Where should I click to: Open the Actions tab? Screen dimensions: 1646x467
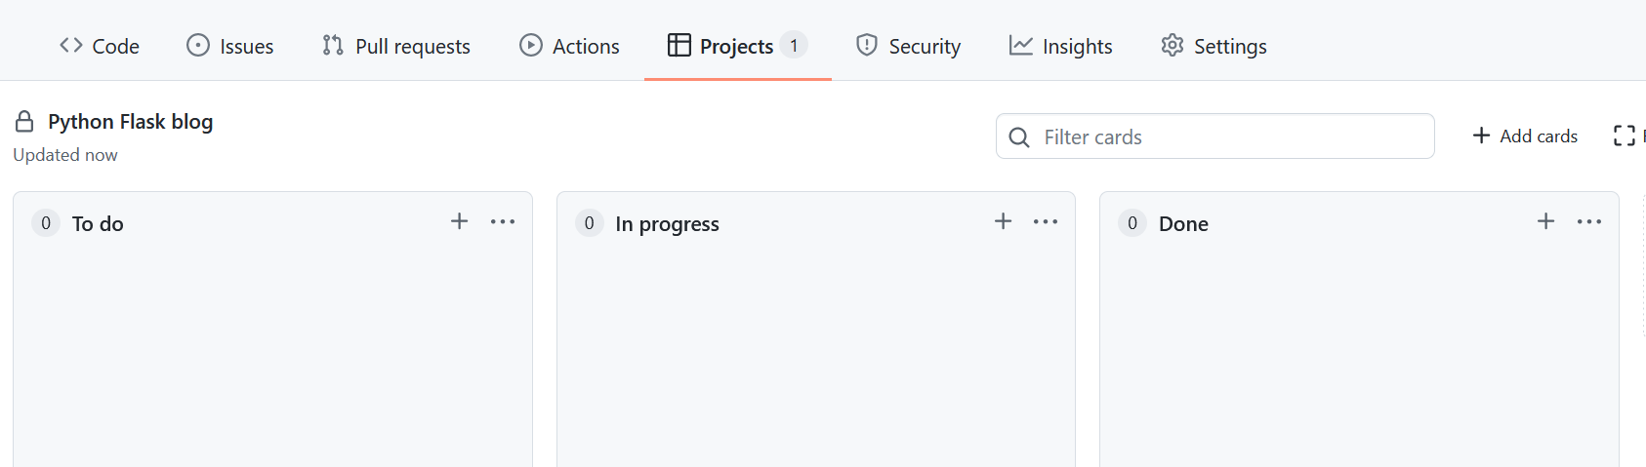click(570, 46)
